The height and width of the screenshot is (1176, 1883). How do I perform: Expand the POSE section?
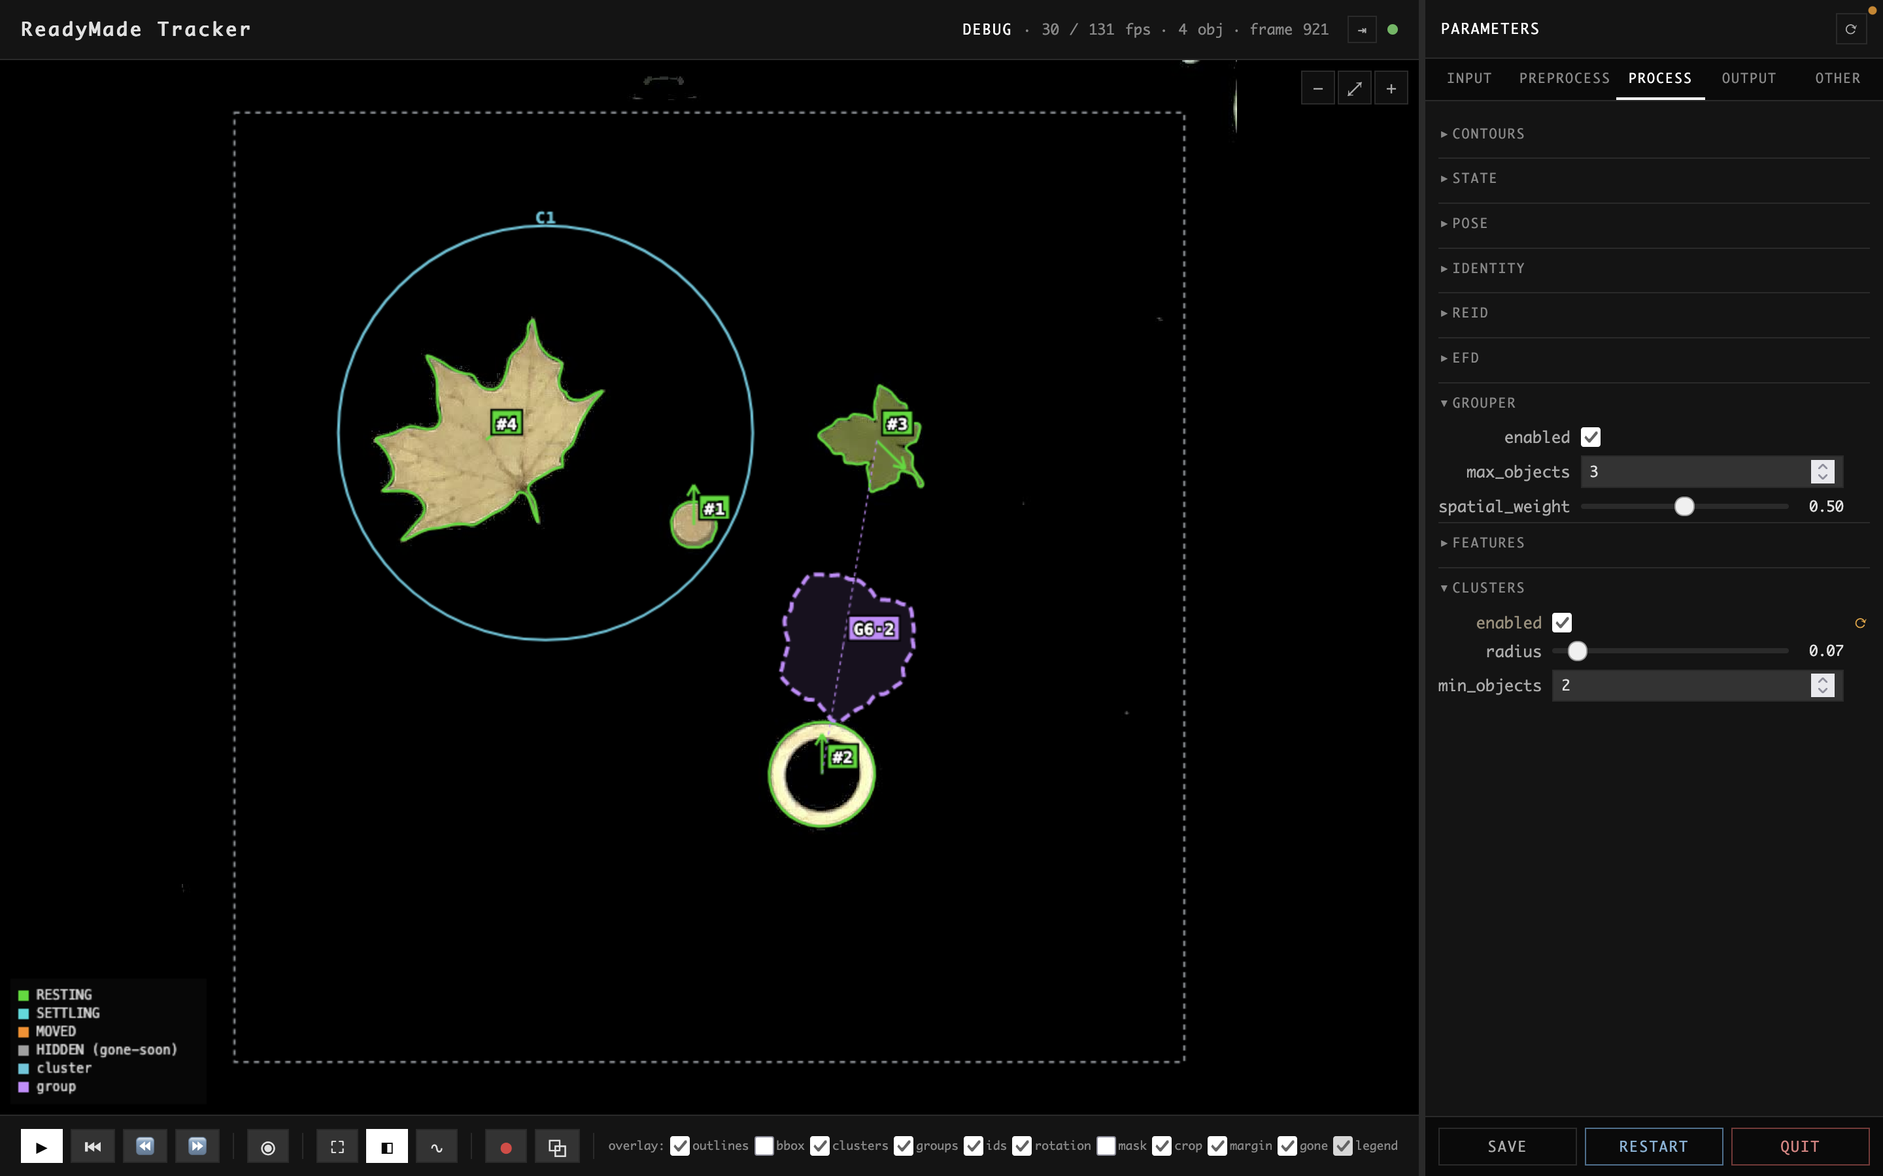point(1654,223)
